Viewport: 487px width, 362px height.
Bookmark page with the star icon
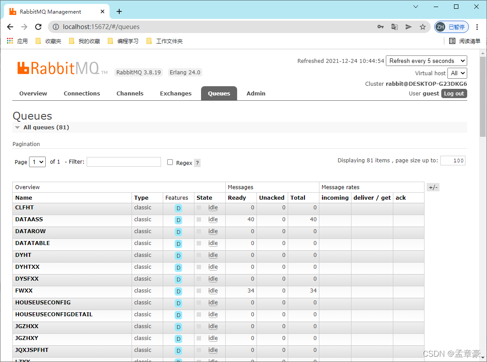point(422,27)
